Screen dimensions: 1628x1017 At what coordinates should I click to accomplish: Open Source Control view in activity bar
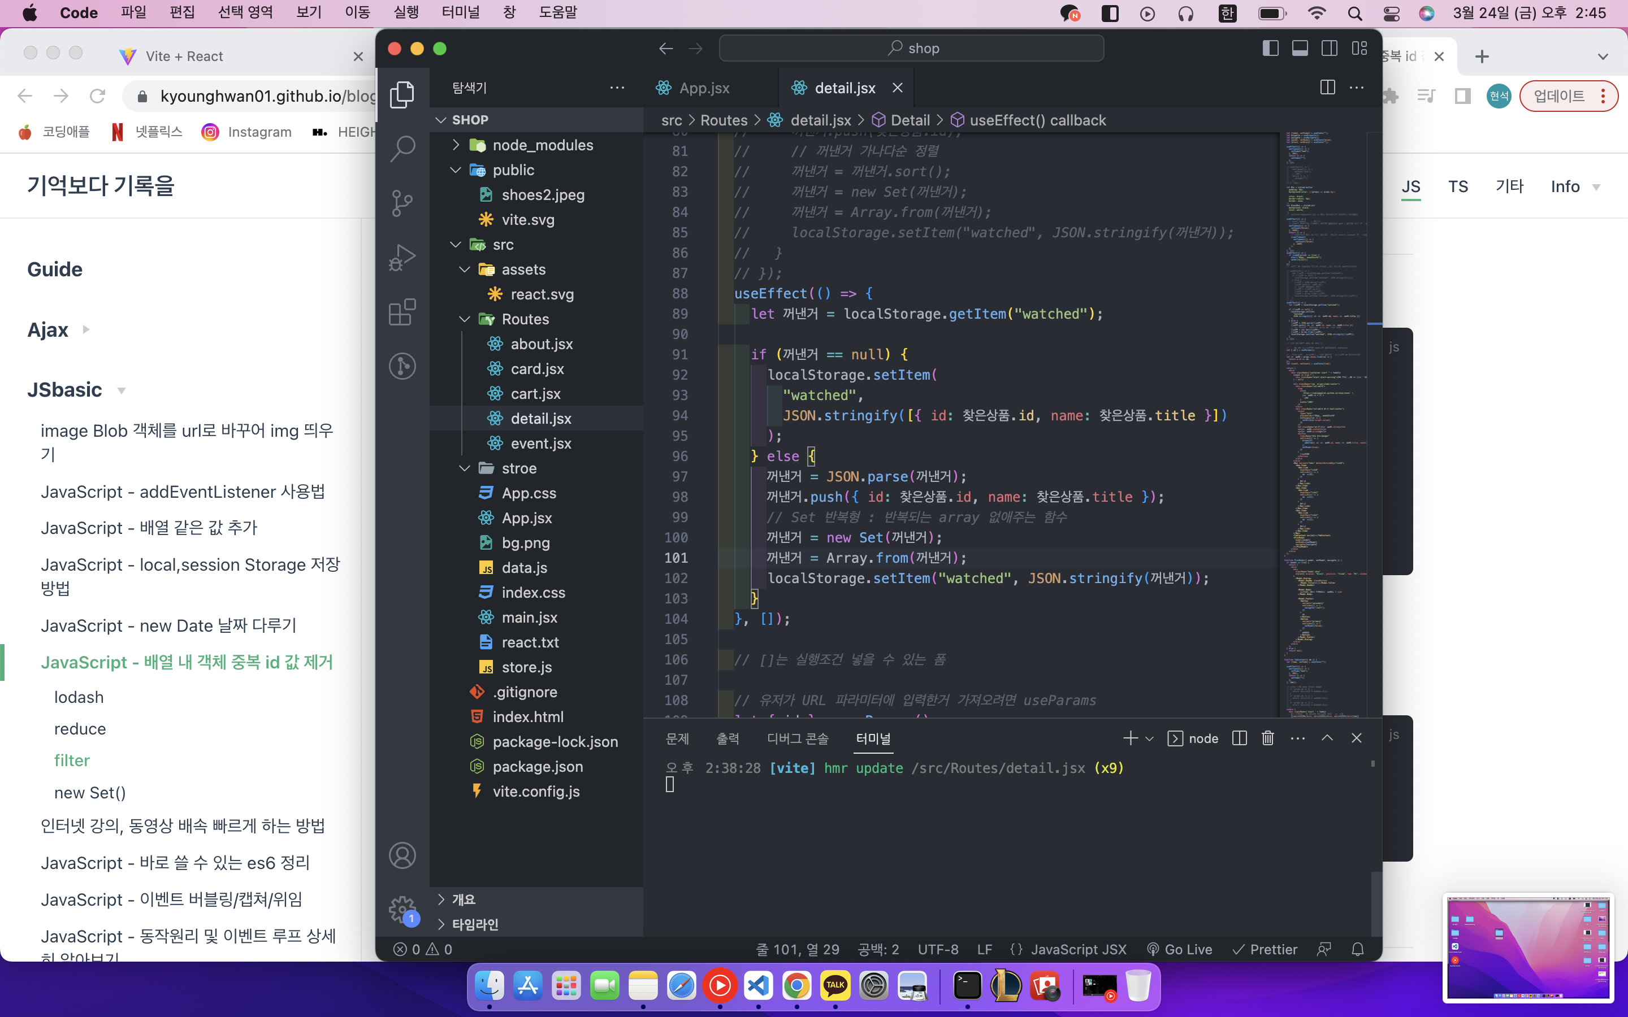(x=402, y=203)
